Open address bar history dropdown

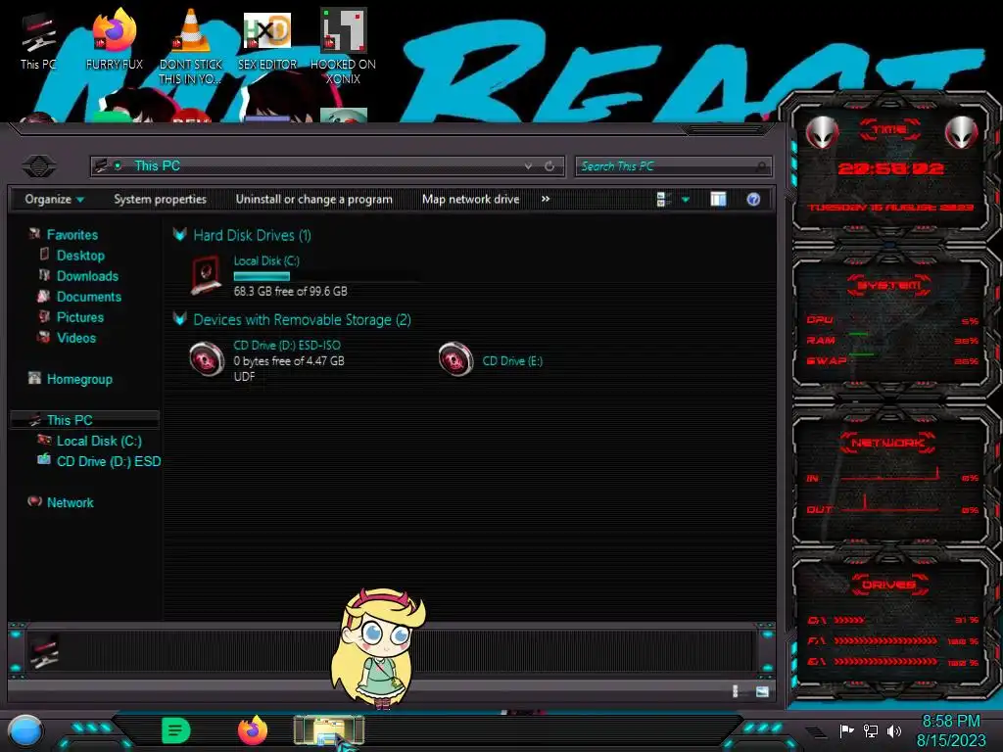point(528,166)
